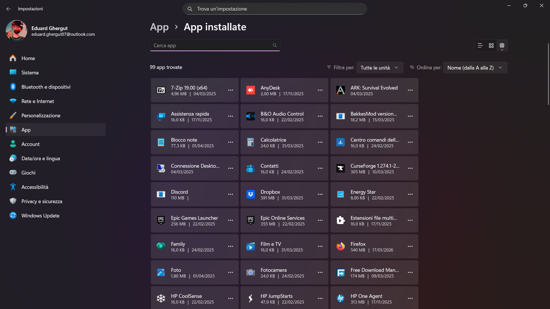Switch to grid view layout icon
This screenshot has width=550, height=309.
click(x=491, y=45)
